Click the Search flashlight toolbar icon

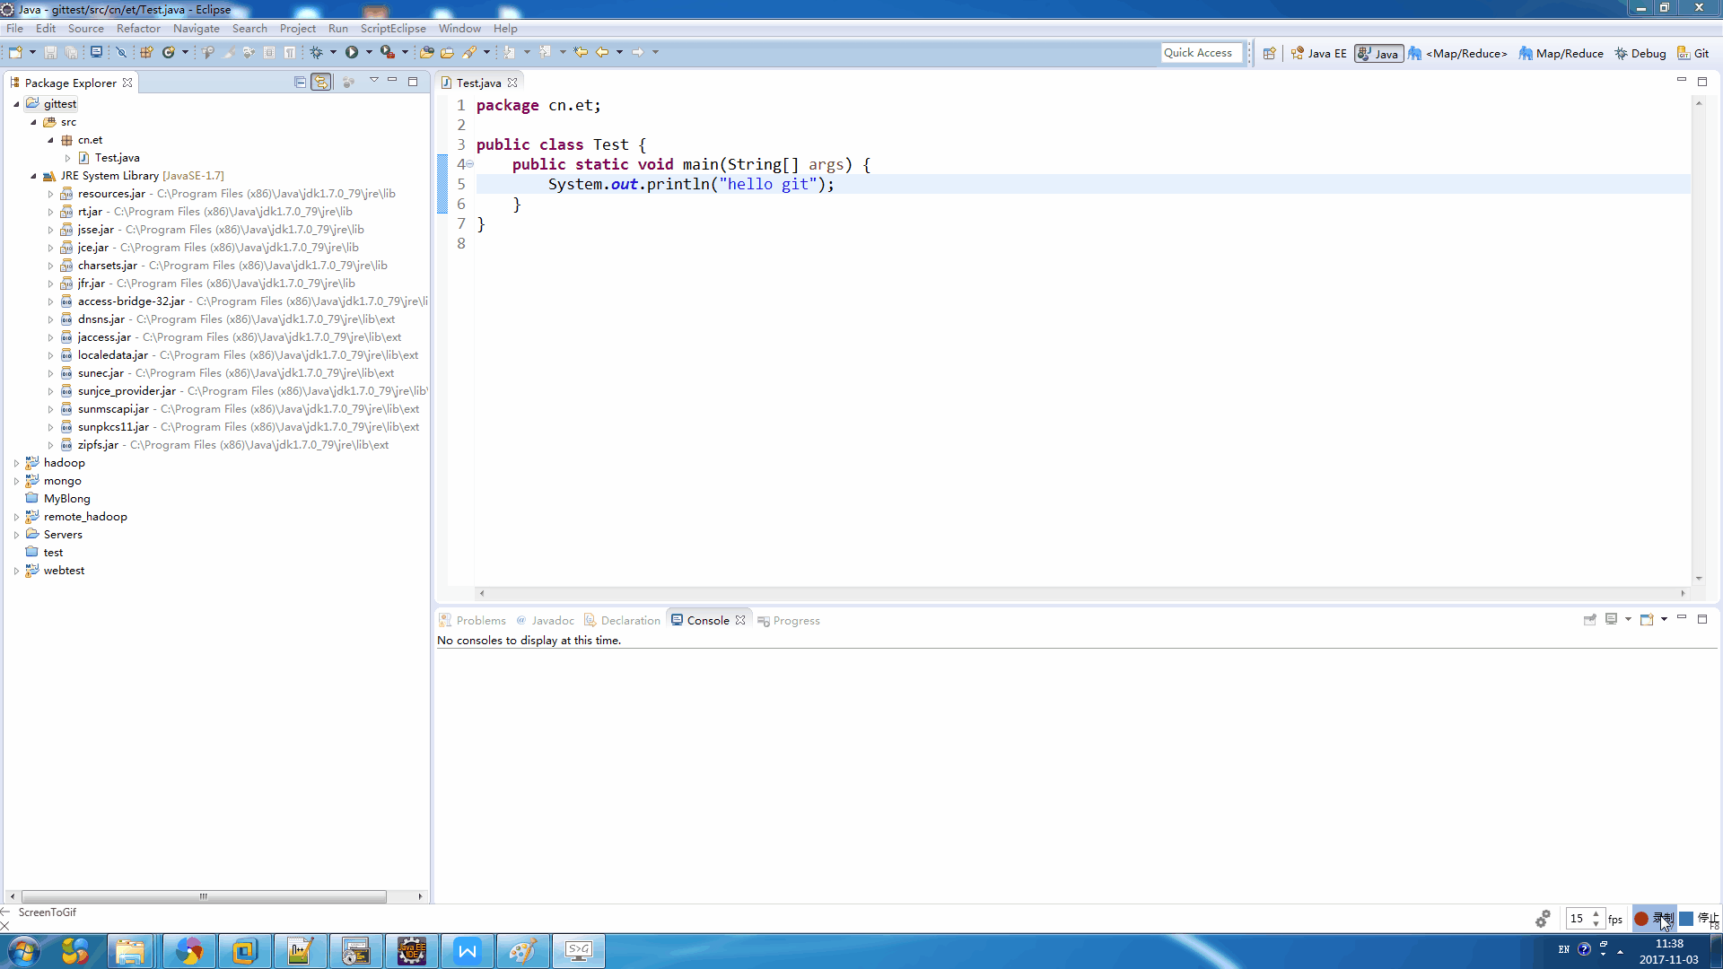click(x=469, y=52)
